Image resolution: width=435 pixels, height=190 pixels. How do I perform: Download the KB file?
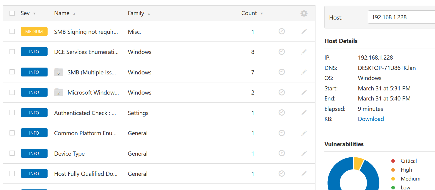tap(371, 119)
